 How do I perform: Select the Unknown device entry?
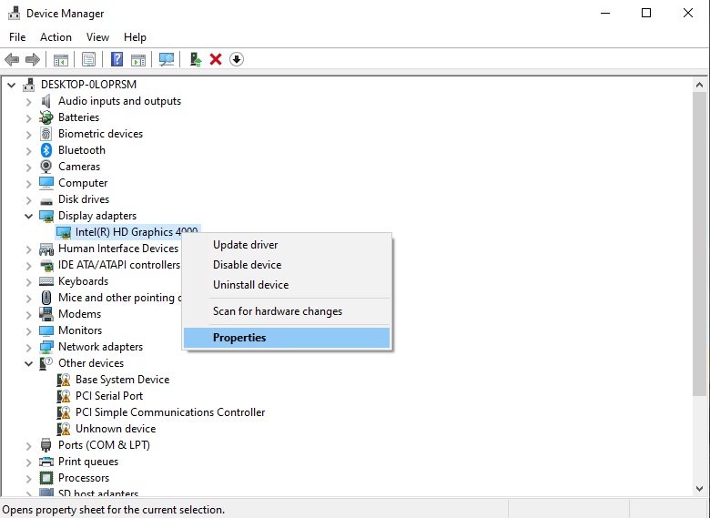[x=116, y=429]
